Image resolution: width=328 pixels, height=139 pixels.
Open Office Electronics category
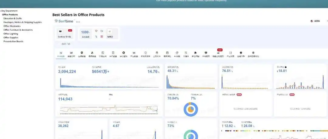tap(12, 26)
